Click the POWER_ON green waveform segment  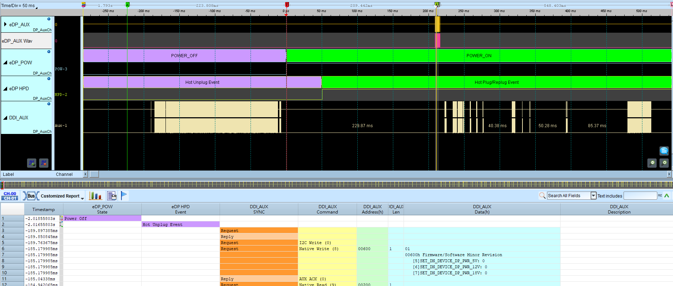pyautogui.click(x=479, y=56)
